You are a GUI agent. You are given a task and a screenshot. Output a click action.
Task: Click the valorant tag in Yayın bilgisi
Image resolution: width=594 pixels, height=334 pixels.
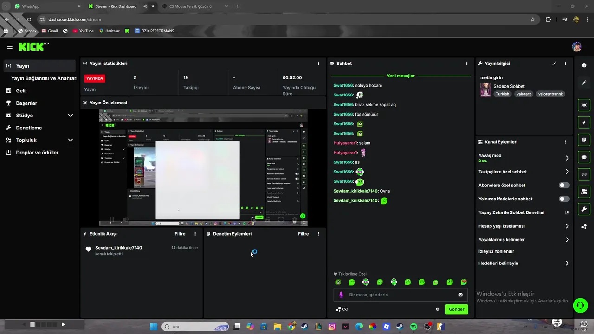click(523, 94)
